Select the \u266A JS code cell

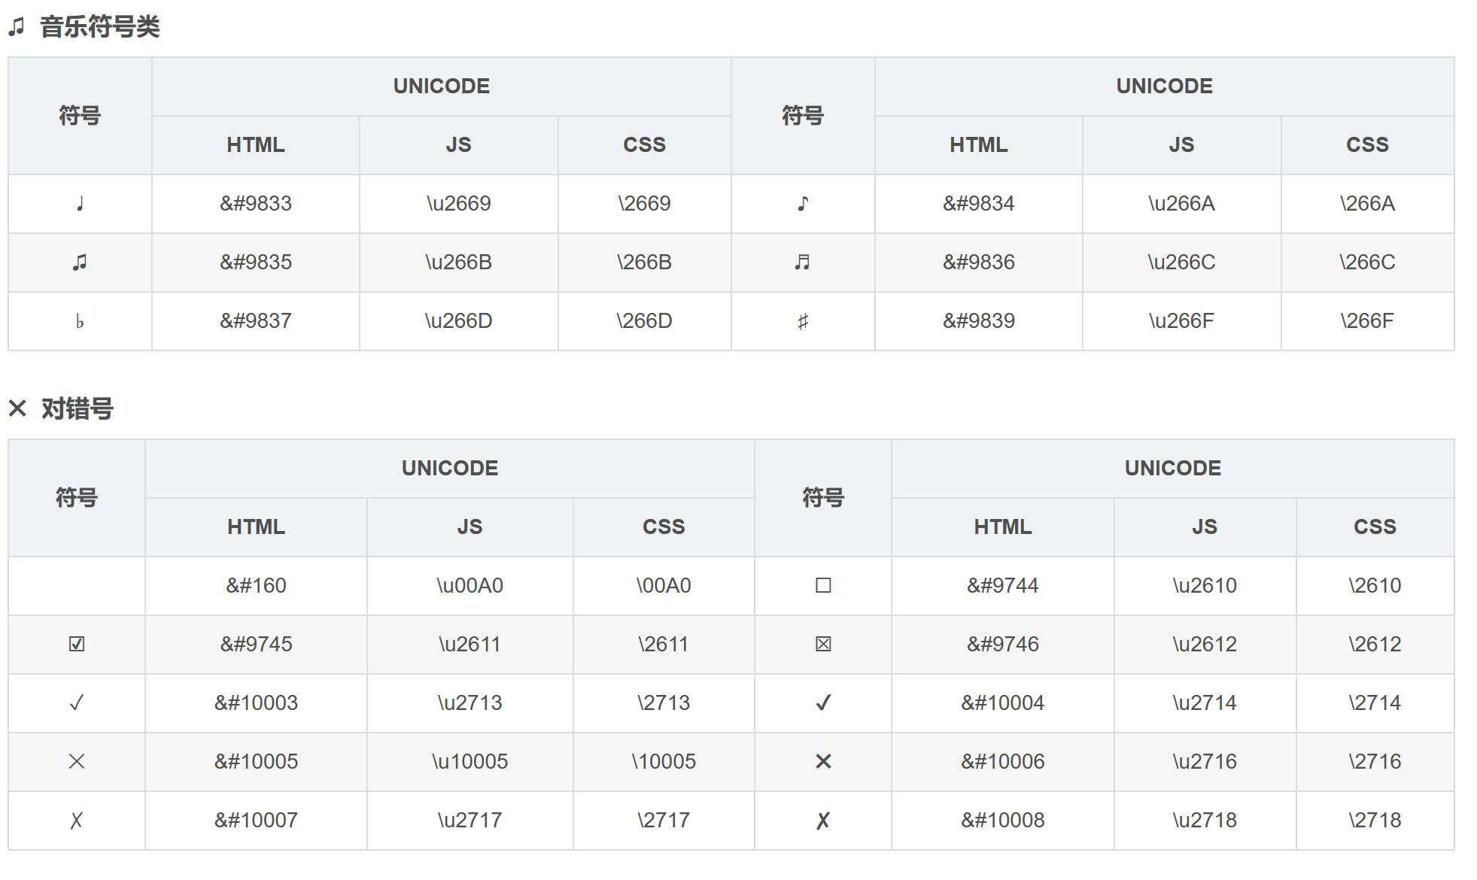pyautogui.click(x=1182, y=204)
